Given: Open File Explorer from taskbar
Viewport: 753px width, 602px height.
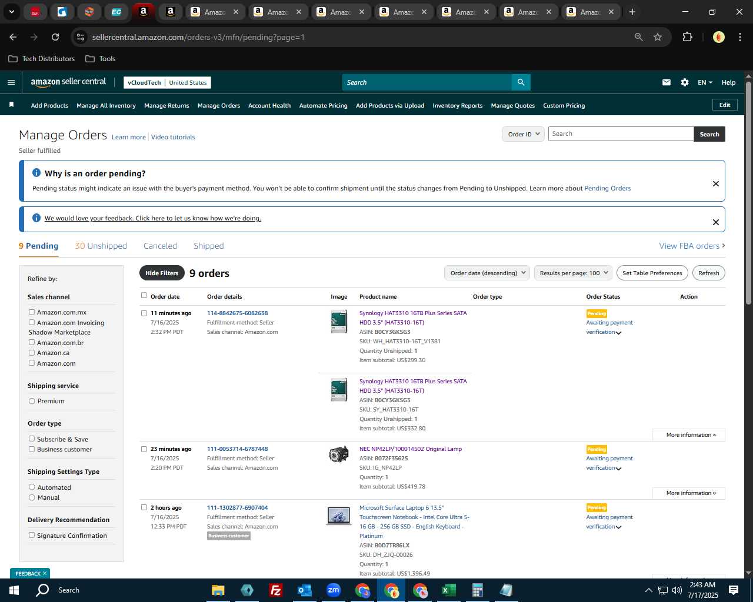Looking at the screenshot, I should click(x=218, y=590).
